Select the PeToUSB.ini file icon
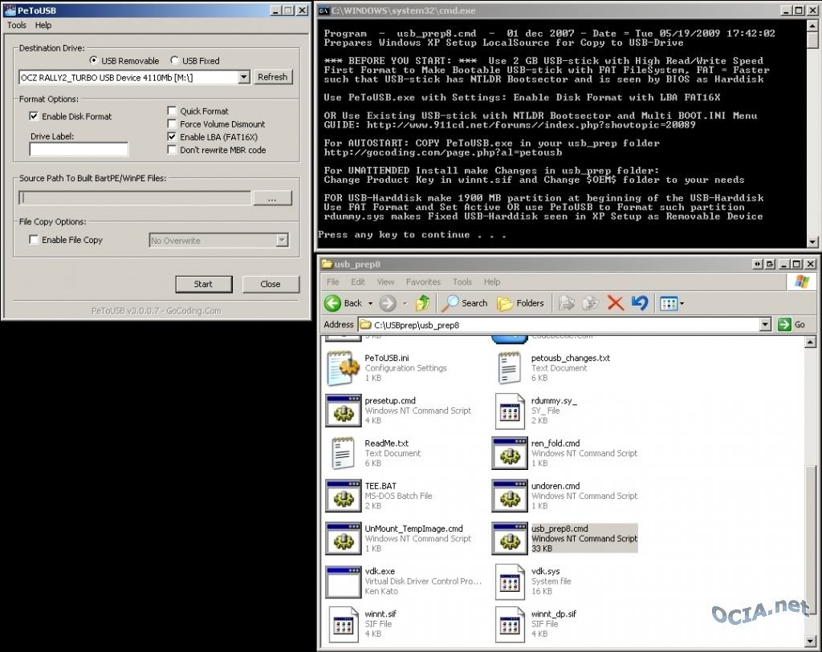822x652 pixels. 344,368
